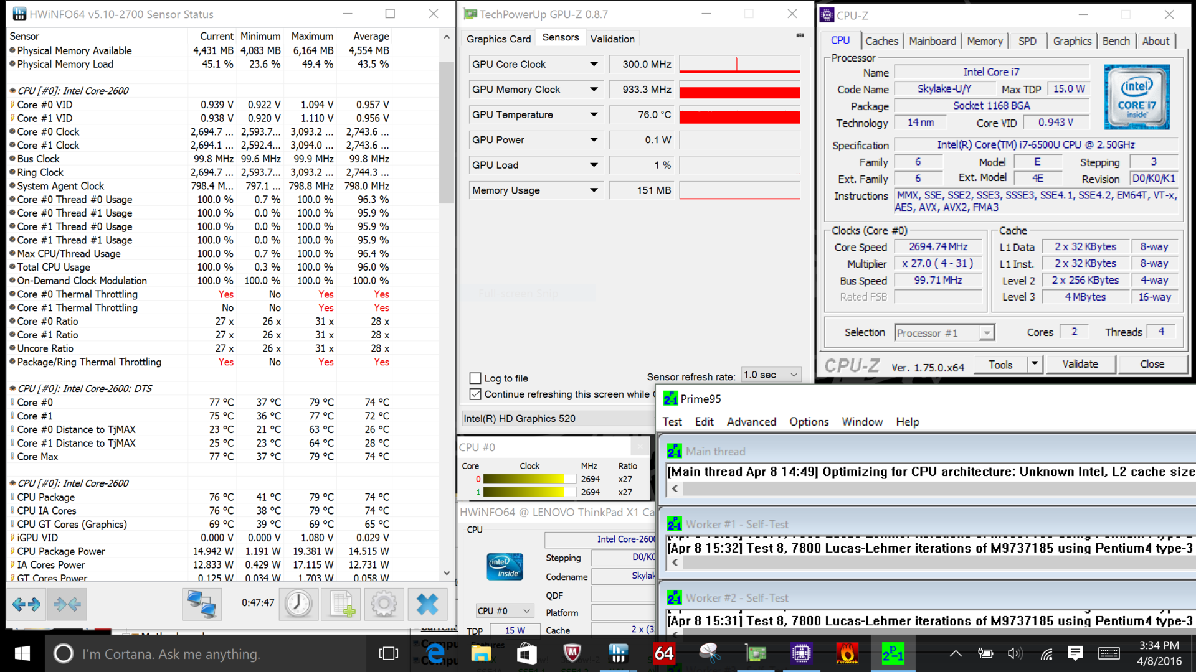The width and height of the screenshot is (1196, 672).
Task: Switch to GPU-Z via taskbar icon
Action: click(756, 653)
